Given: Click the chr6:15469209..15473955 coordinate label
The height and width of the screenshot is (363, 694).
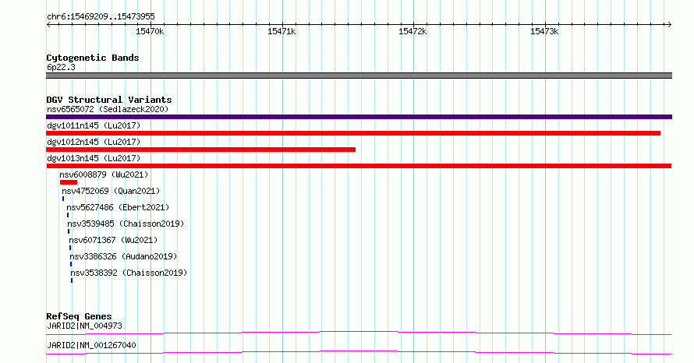Looking at the screenshot, I should click(101, 17).
